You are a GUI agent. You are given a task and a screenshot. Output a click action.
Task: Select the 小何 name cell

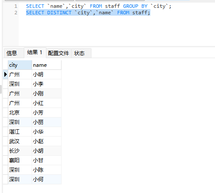[x=46, y=180]
